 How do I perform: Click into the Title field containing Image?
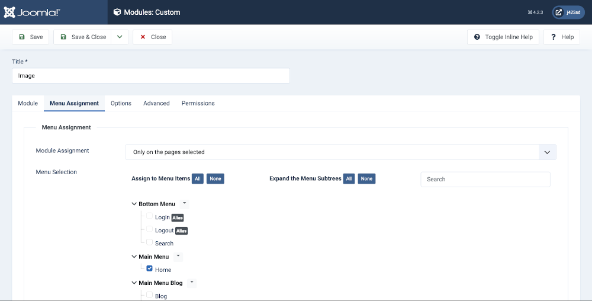point(151,75)
